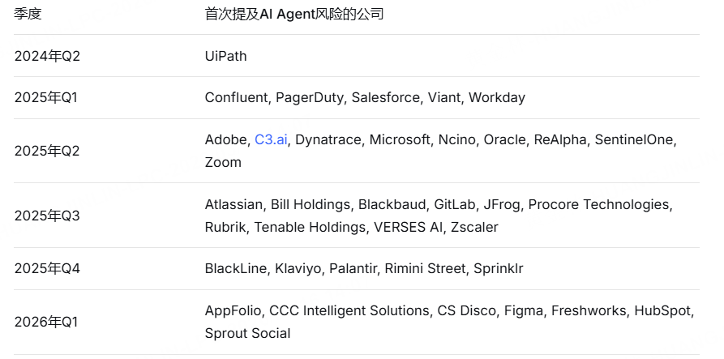Viewport: 724px width, 359px height.
Task: Click the word Atlassian
Action: coord(234,204)
